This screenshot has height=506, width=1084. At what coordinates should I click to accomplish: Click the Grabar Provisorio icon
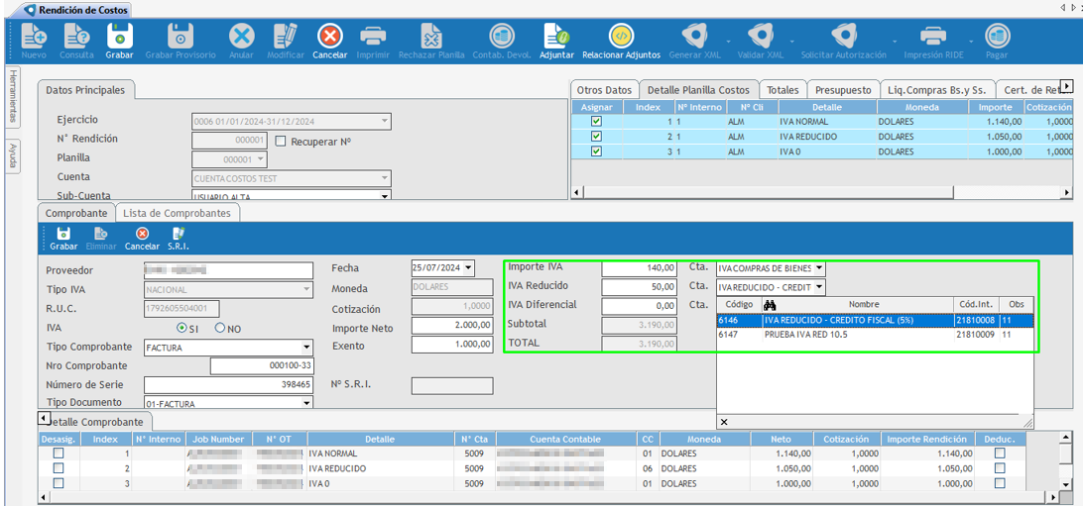(x=181, y=36)
